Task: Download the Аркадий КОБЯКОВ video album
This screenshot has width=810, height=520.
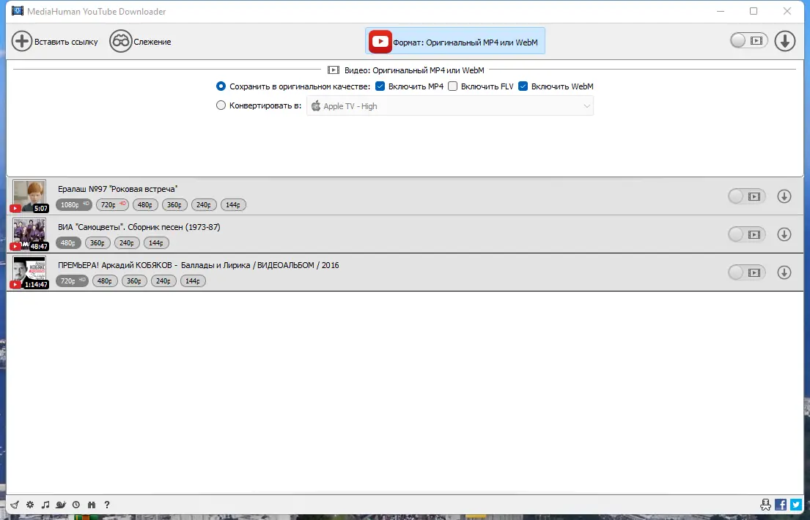Action: [x=784, y=272]
